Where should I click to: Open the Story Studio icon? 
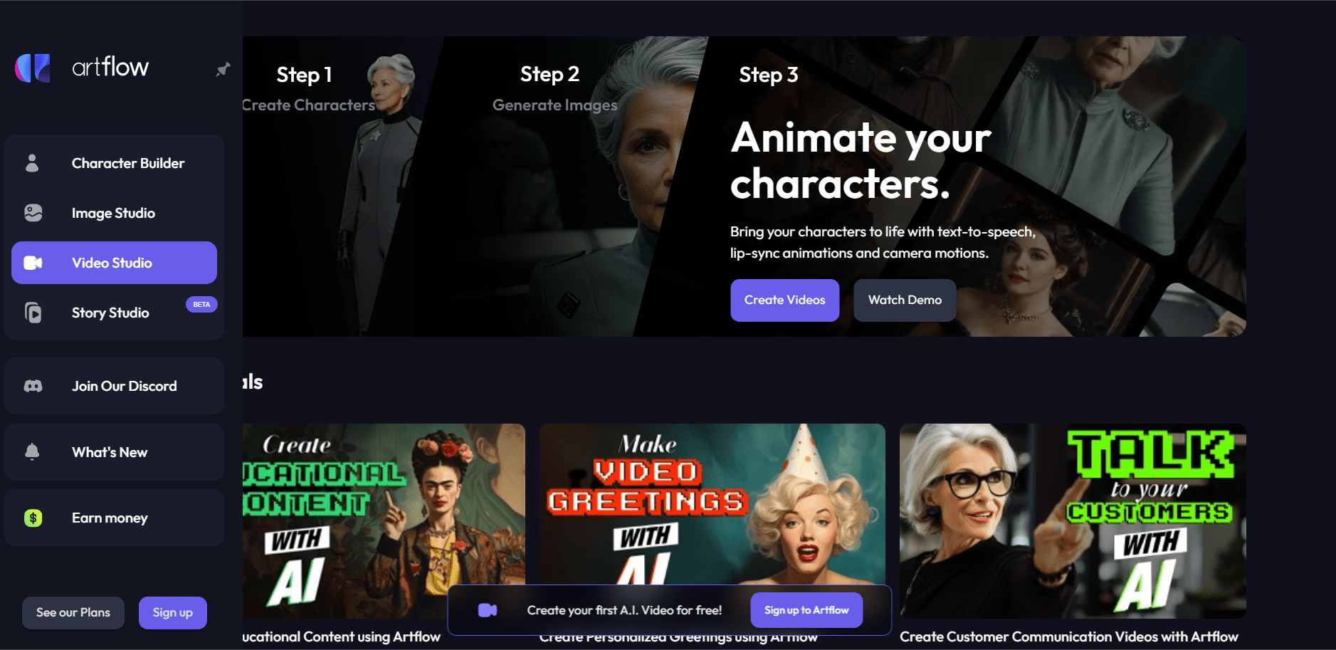pyautogui.click(x=33, y=313)
